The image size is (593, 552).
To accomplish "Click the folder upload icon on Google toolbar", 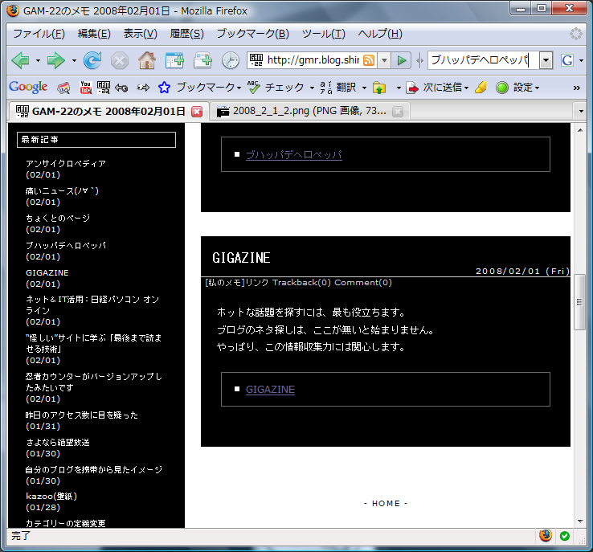I will click(x=379, y=88).
